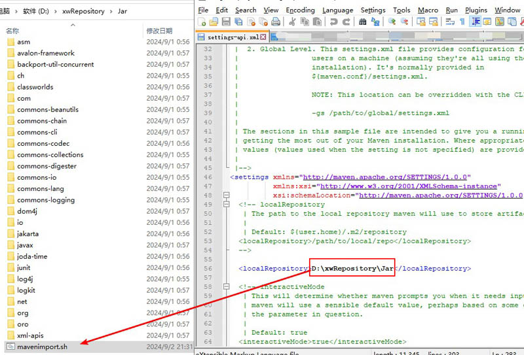The width and height of the screenshot is (524, 355).
Task: Open the xsi:schemaLocation URL link
Action: [441, 195]
